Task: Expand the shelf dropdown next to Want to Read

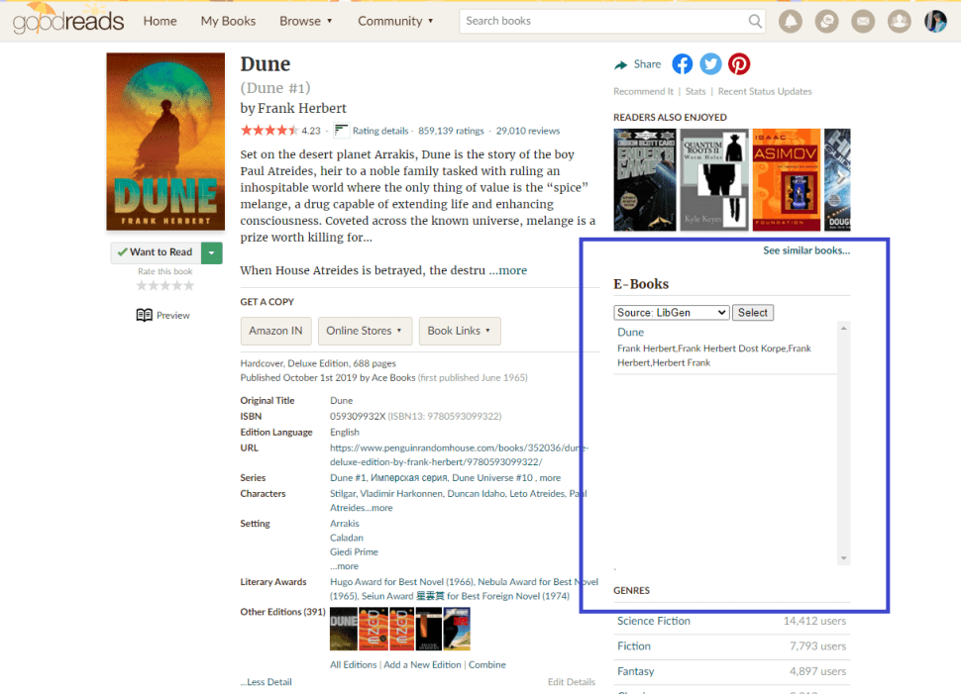Action: point(211,252)
